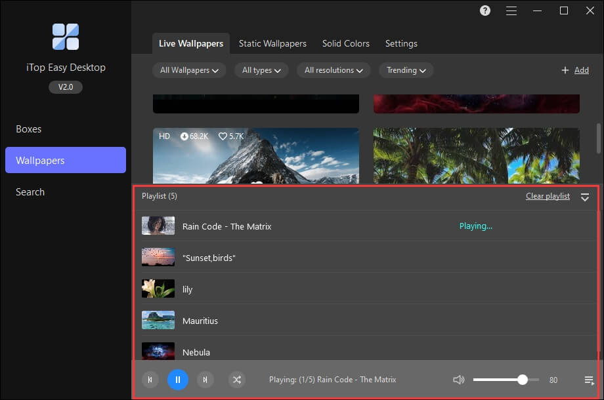Click the volume value 80
The height and width of the screenshot is (400, 604).
tap(553, 380)
